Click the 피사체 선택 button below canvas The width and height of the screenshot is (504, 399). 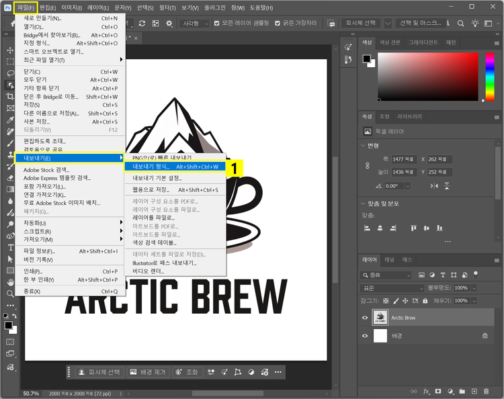point(99,372)
